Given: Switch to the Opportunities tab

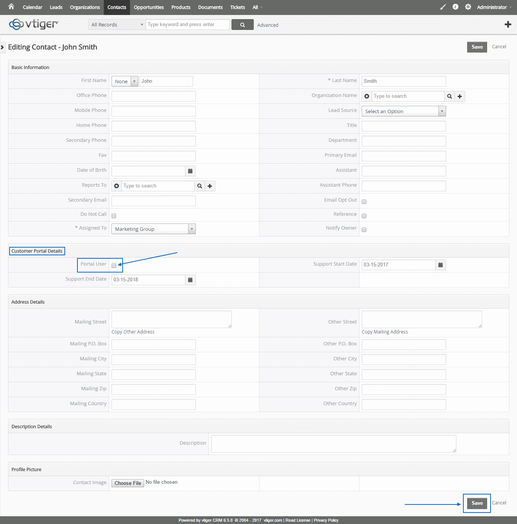Looking at the screenshot, I should click(149, 7).
